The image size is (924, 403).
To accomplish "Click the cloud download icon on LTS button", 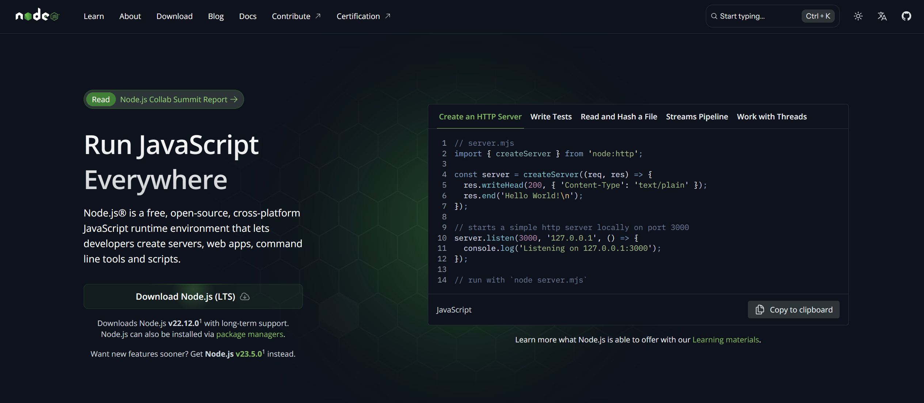I will pos(245,296).
